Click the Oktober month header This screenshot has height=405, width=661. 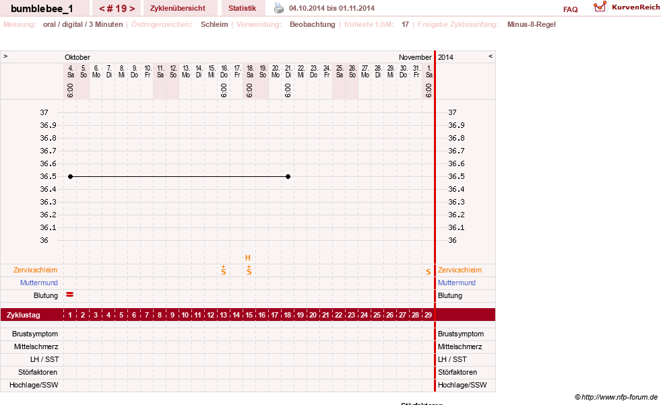pyautogui.click(x=77, y=57)
